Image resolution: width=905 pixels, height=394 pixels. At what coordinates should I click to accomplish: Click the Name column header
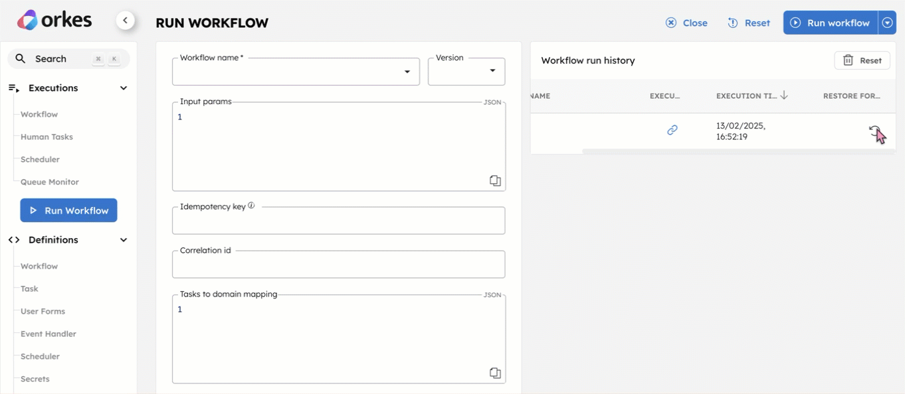point(540,96)
